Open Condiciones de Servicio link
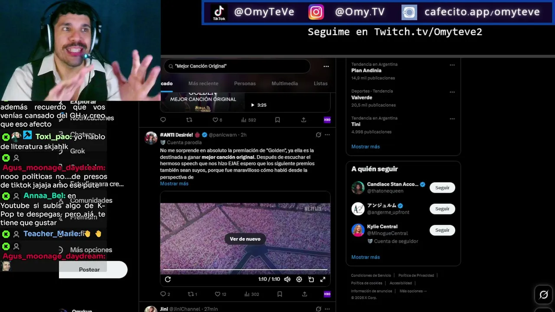555x312 pixels. click(x=371, y=276)
